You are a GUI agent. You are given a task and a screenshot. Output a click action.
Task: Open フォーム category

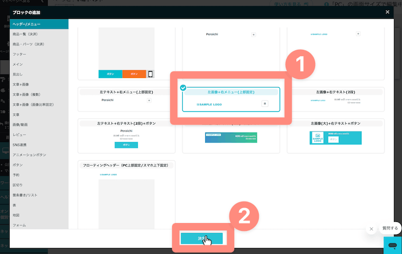(39, 225)
